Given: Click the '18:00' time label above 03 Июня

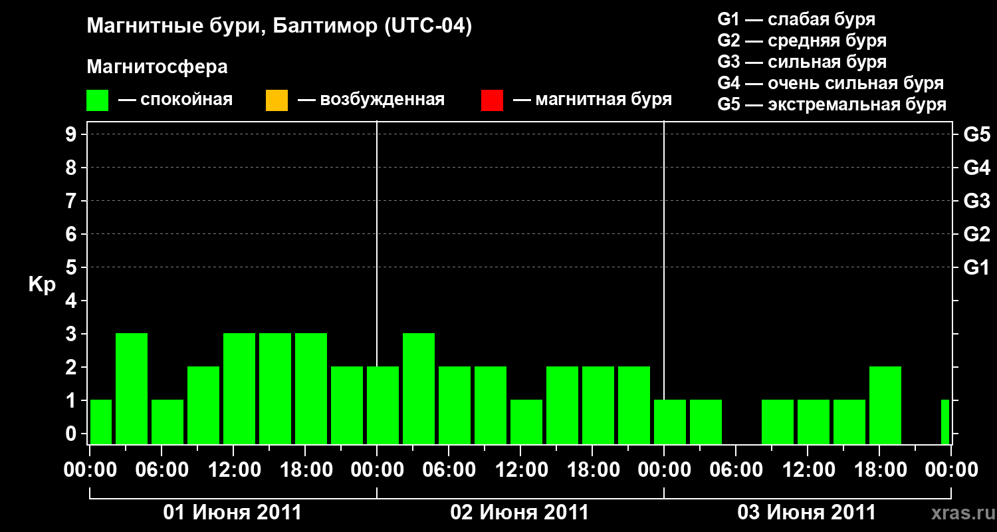Looking at the screenshot, I should 879,469.
